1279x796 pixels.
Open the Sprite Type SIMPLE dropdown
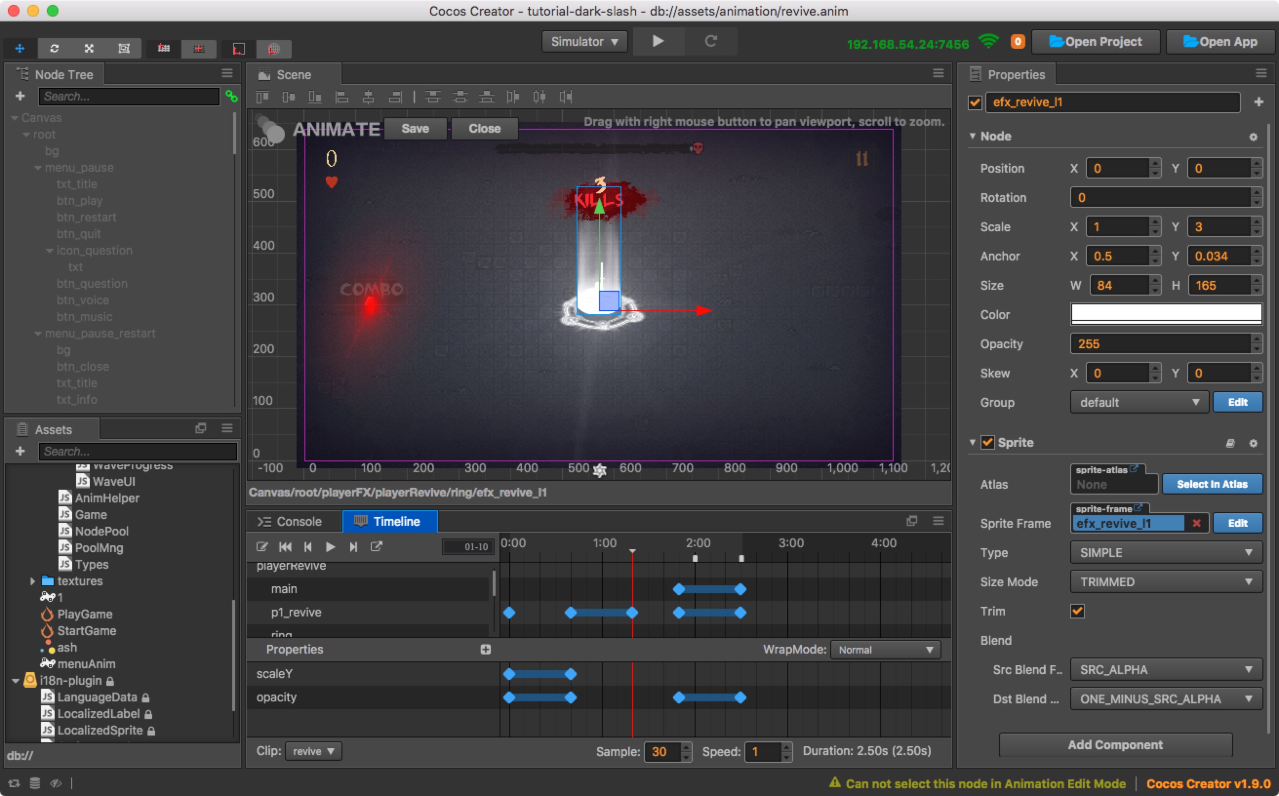point(1166,552)
